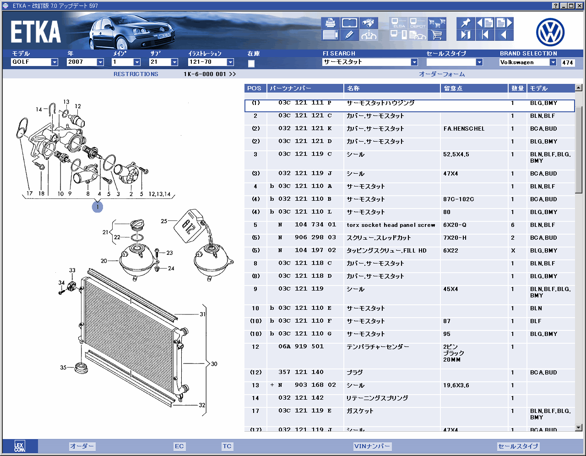The height and width of the screenshot is (456, 586).
Task: Open the single shopping cart
Action: tap(437, 35)
